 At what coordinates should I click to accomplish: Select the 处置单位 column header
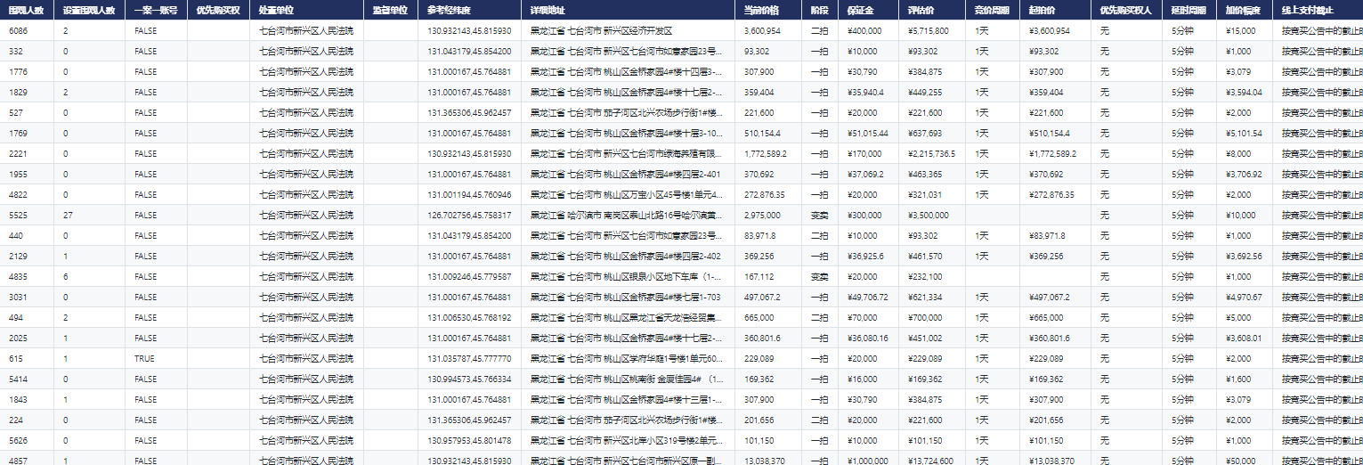(x=307, y=10)
